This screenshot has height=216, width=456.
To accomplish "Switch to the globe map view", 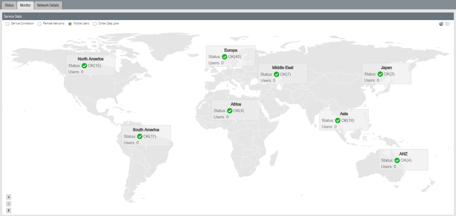I will (441, 24).
